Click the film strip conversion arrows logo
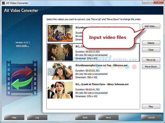 point(22,78)
